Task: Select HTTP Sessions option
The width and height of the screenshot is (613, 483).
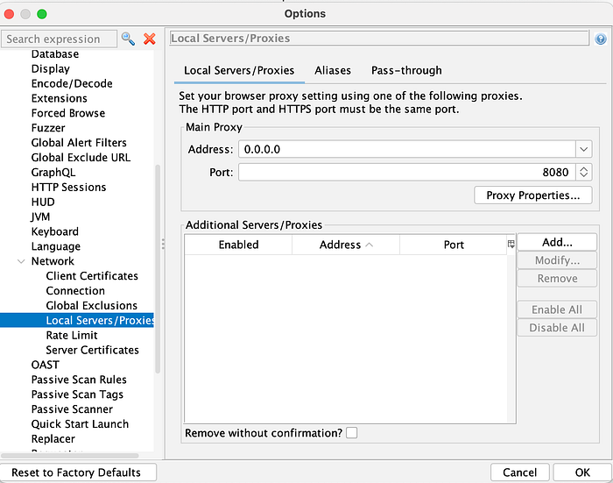Action: point(68,187)
